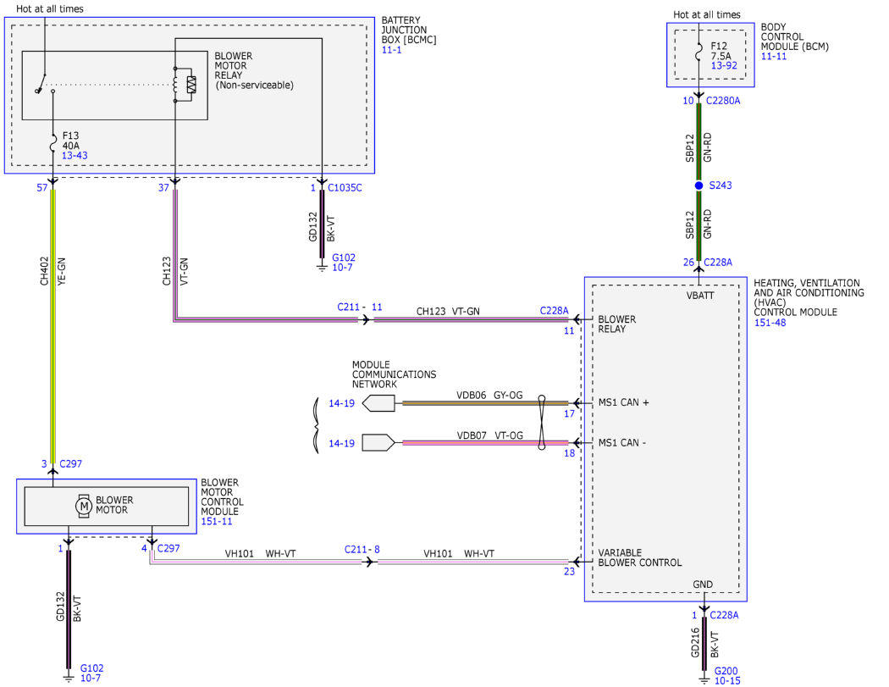Open the 151-11 blower motor control link
This screenshot has height=687, width=889.
(217, 521)
